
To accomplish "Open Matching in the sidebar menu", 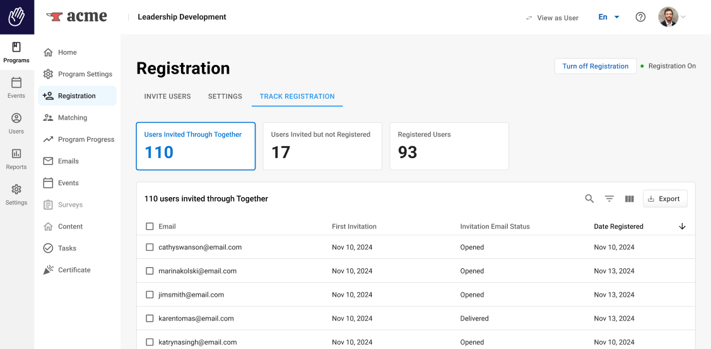I will 73,118.
